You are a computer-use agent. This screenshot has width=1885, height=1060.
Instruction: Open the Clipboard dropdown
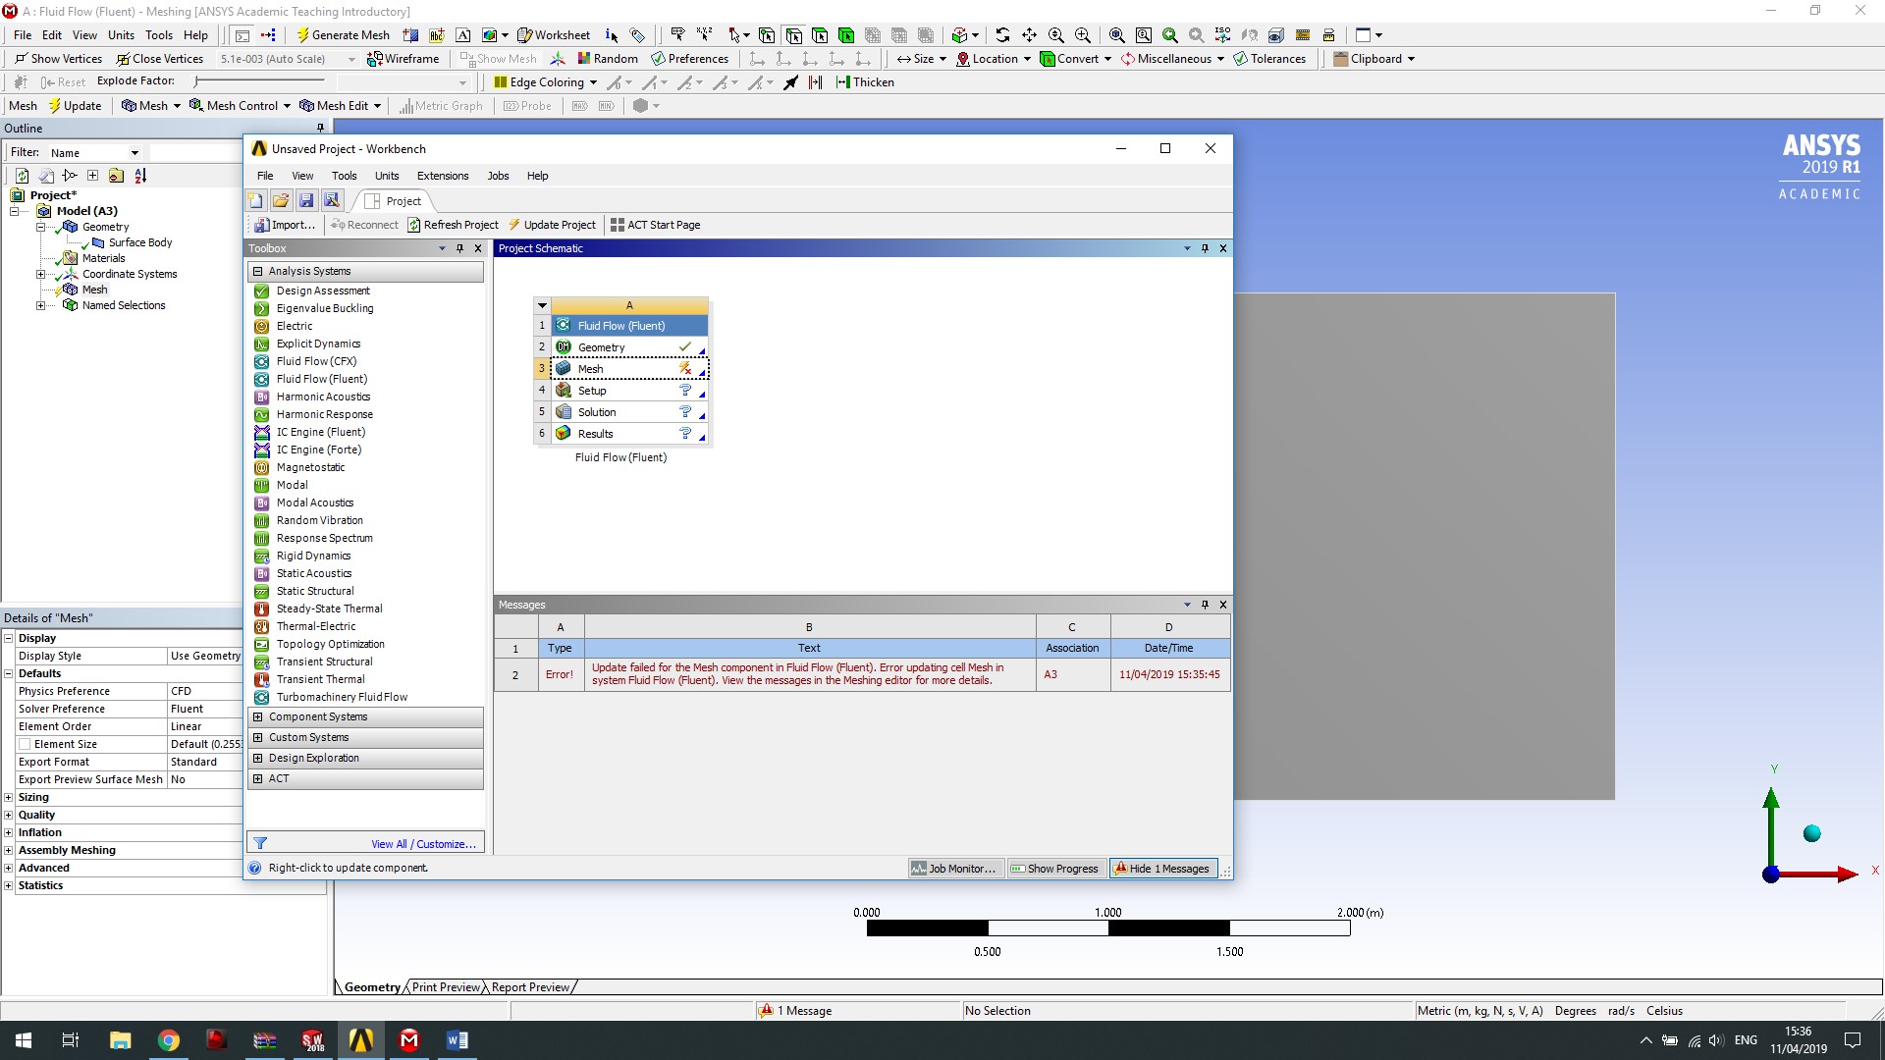1374,58
